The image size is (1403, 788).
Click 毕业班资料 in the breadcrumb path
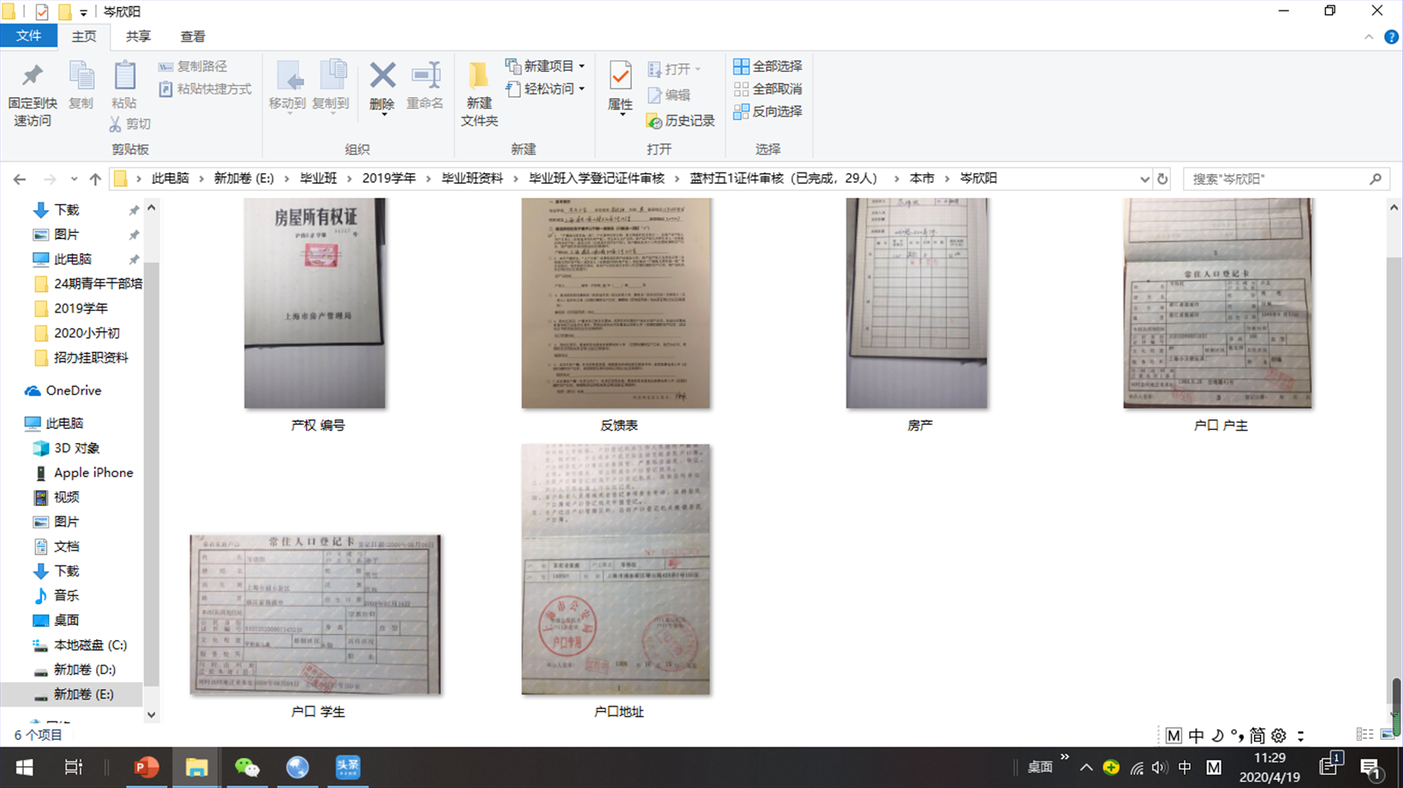(x=472, y=179)
